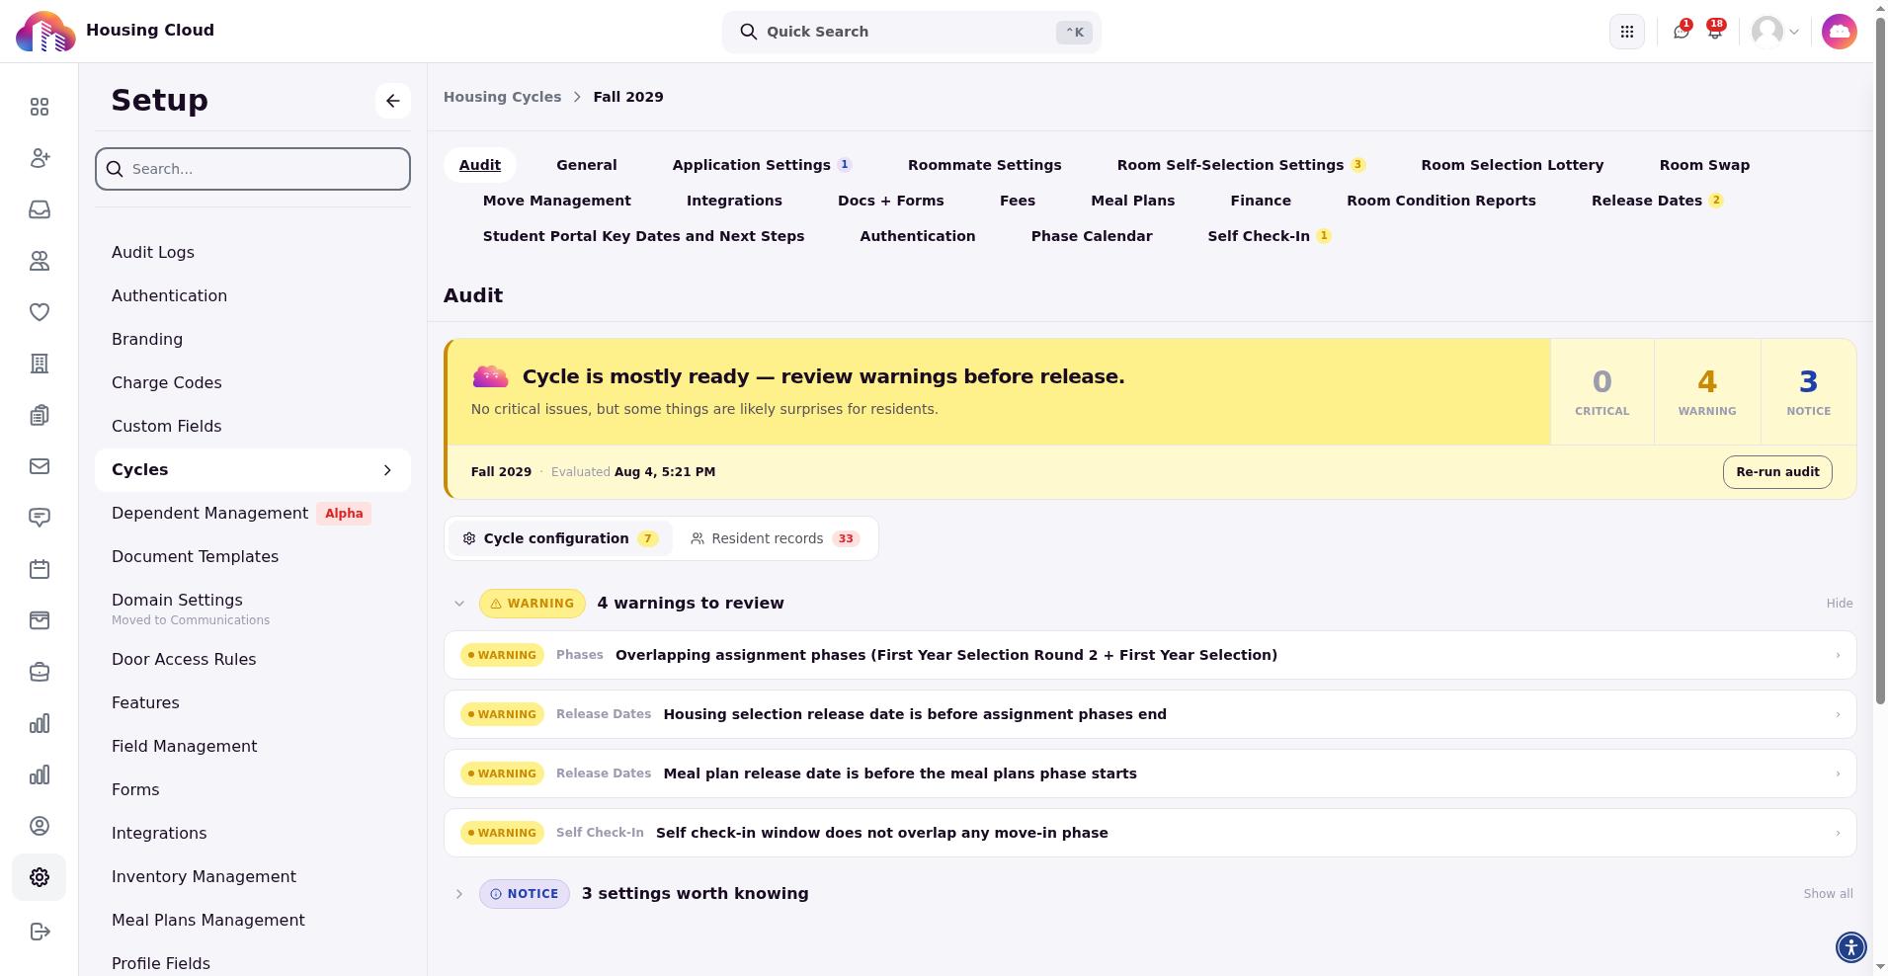Collapse Setup panel with back arrow
The height and width of the screenshot is (976, 1888).
[393, 101]
